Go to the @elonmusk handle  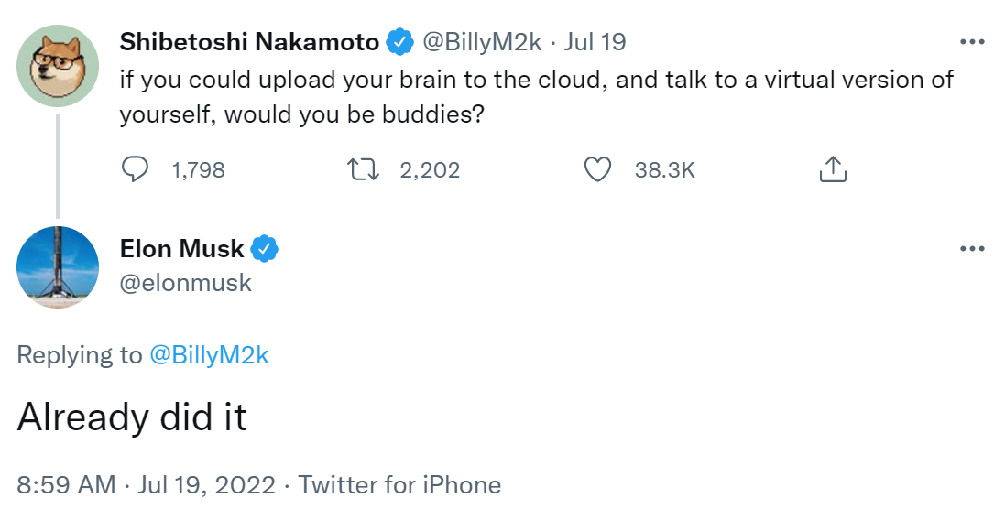click(186, 283)
